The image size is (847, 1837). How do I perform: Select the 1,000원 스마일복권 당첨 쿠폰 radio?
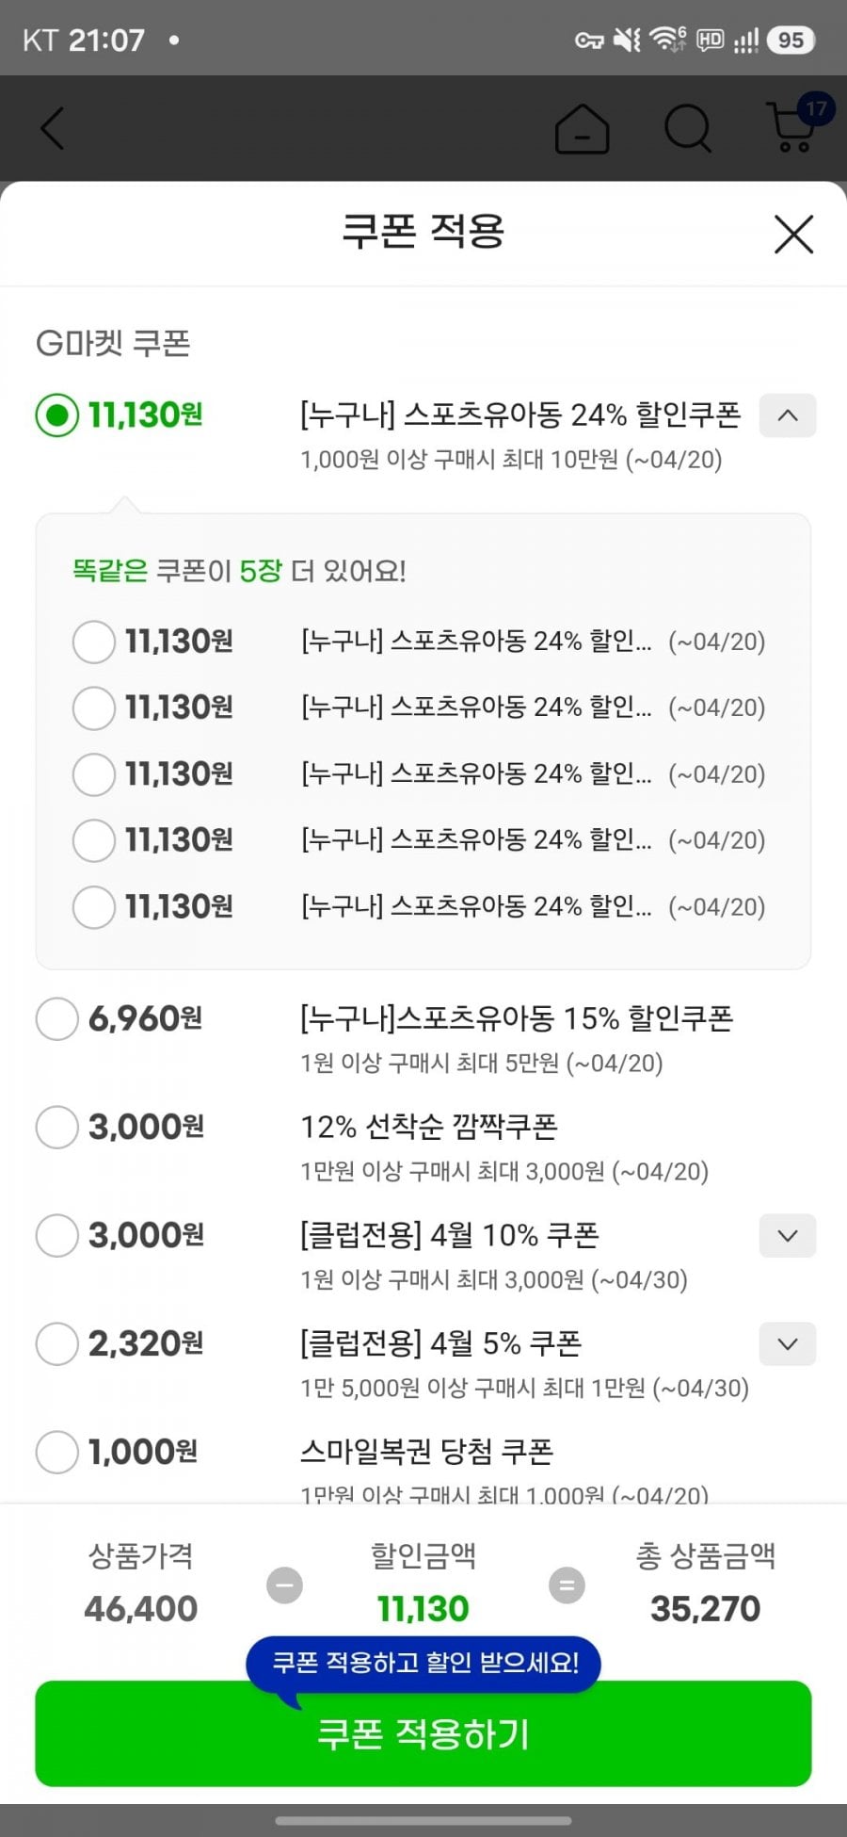pyautogui.click(x=56, y=1452)
